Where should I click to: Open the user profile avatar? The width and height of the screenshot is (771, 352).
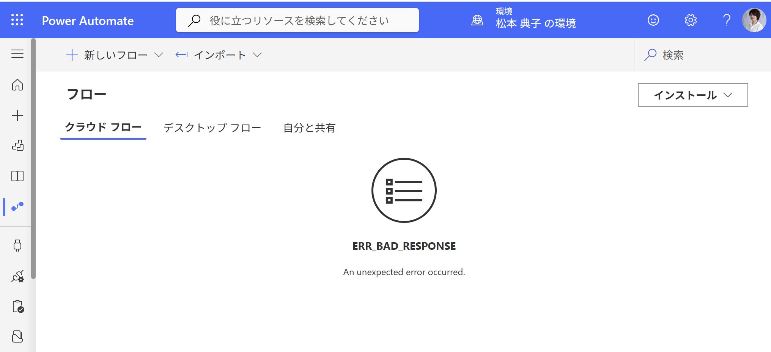point(754,20)
